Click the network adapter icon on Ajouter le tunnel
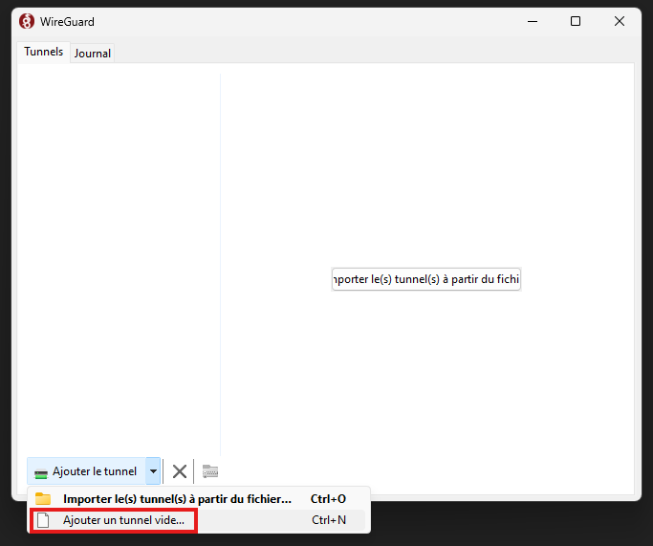 (41, 472)
